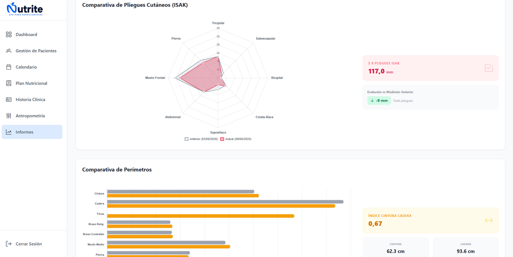
Task: Click the Gestión de Pacientes people icon
Action: click(x=9, y=51)
